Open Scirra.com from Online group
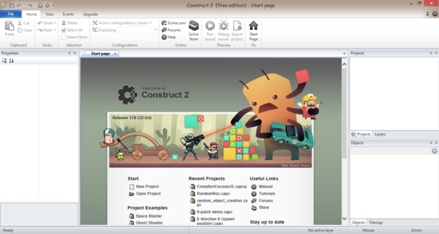439x234 pixels. (174, 23)
